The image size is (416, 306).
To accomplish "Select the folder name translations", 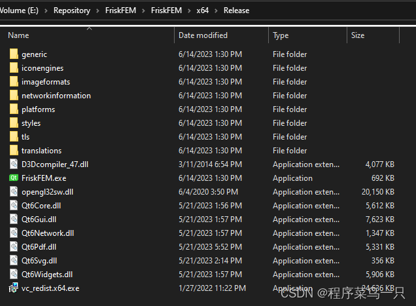I will pyautogui.click(x=42, y=151).
